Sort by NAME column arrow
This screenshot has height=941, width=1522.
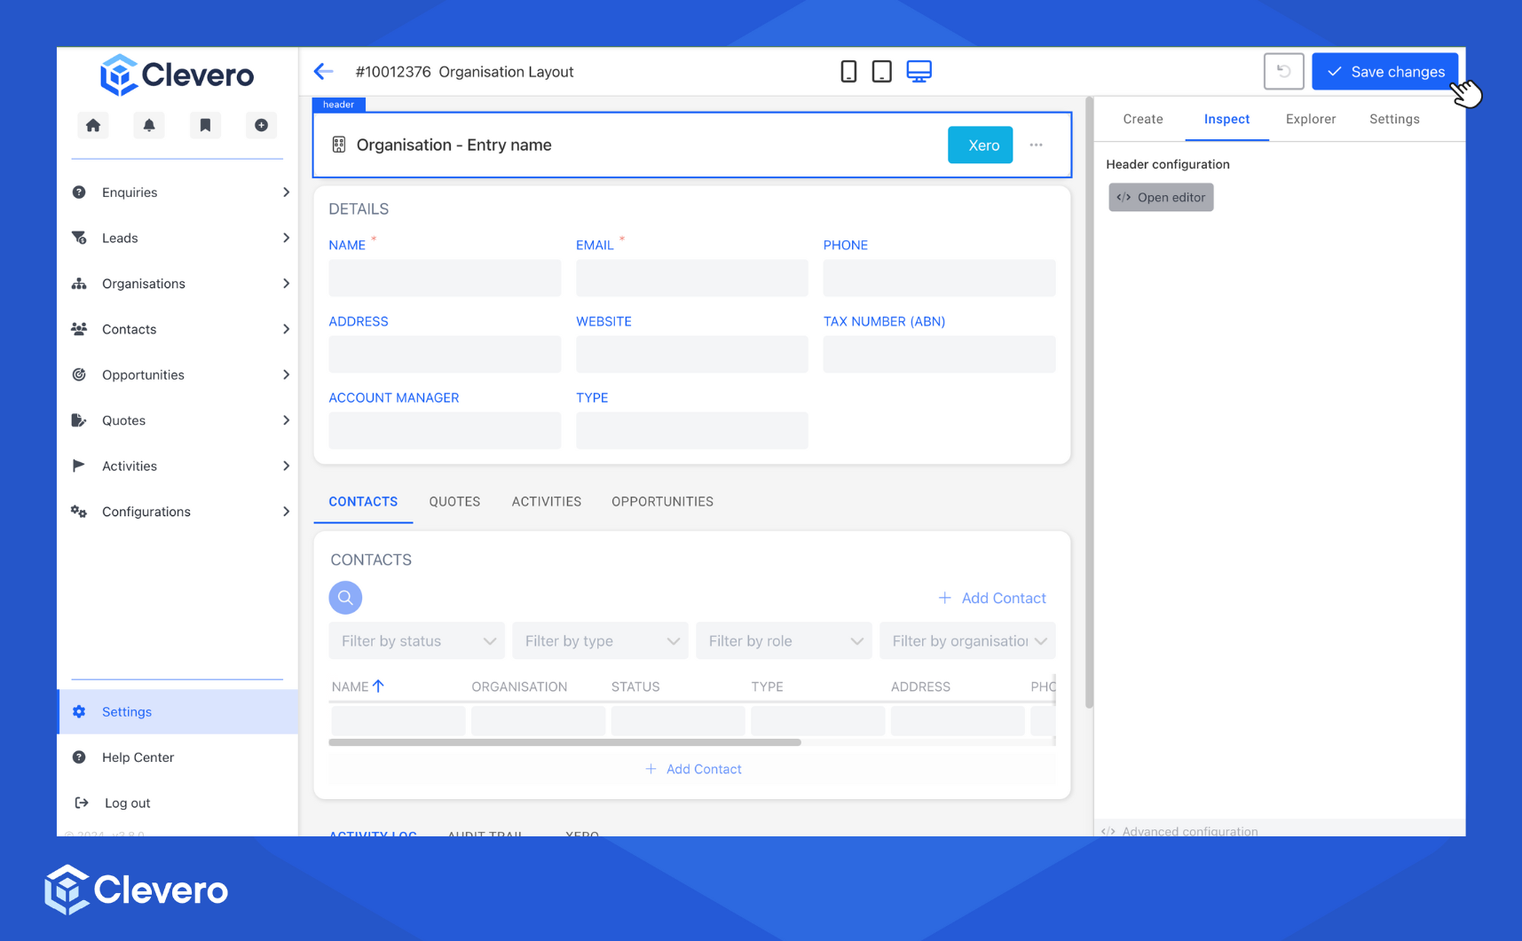click(378, 686)
